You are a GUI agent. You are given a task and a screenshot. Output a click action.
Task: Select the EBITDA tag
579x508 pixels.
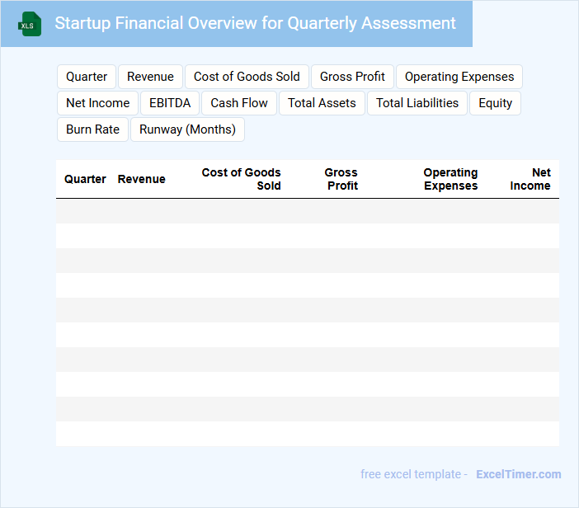pyautogui.click(x=170, y=103)
